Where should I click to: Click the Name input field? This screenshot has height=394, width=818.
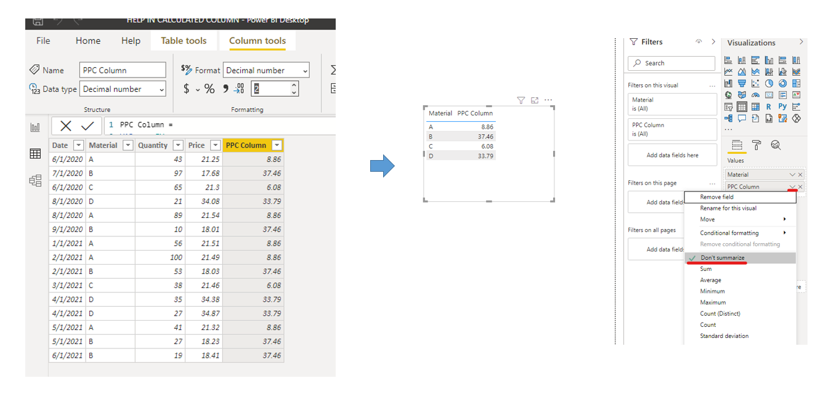123,70
